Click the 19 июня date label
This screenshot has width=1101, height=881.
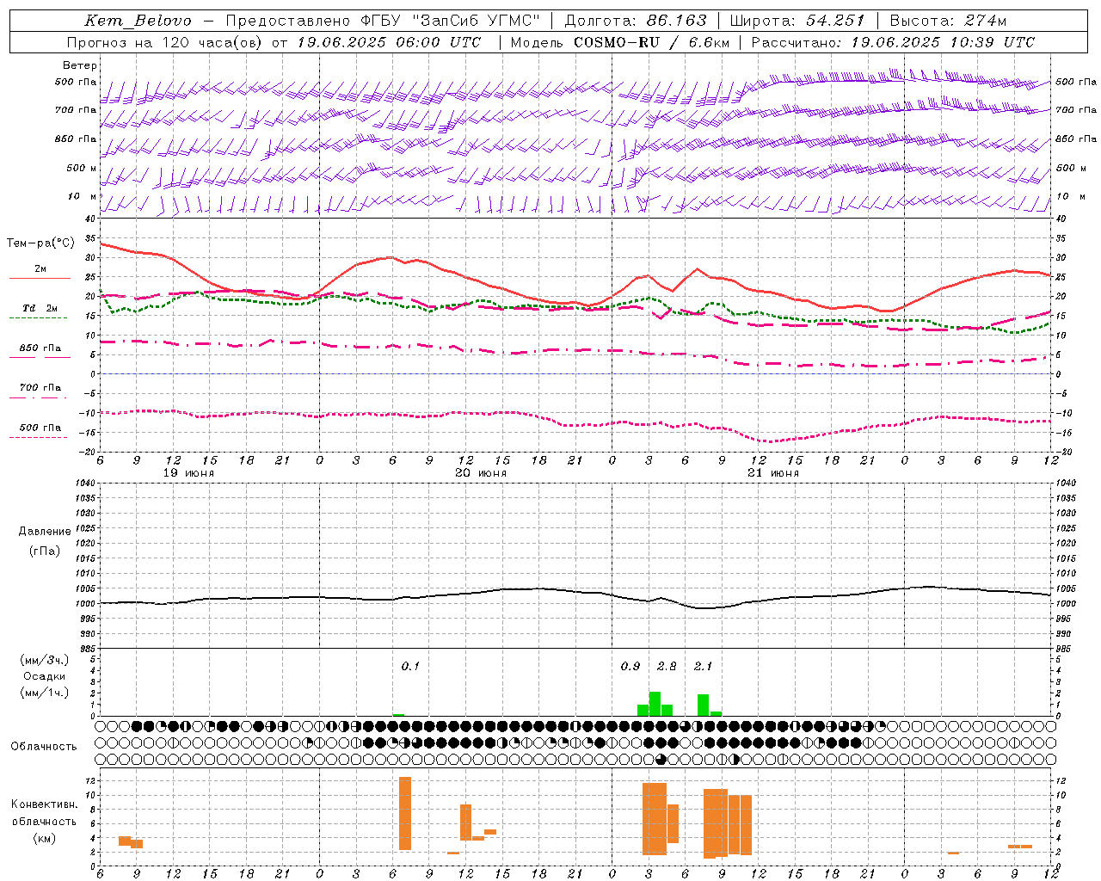pos(188,473)
